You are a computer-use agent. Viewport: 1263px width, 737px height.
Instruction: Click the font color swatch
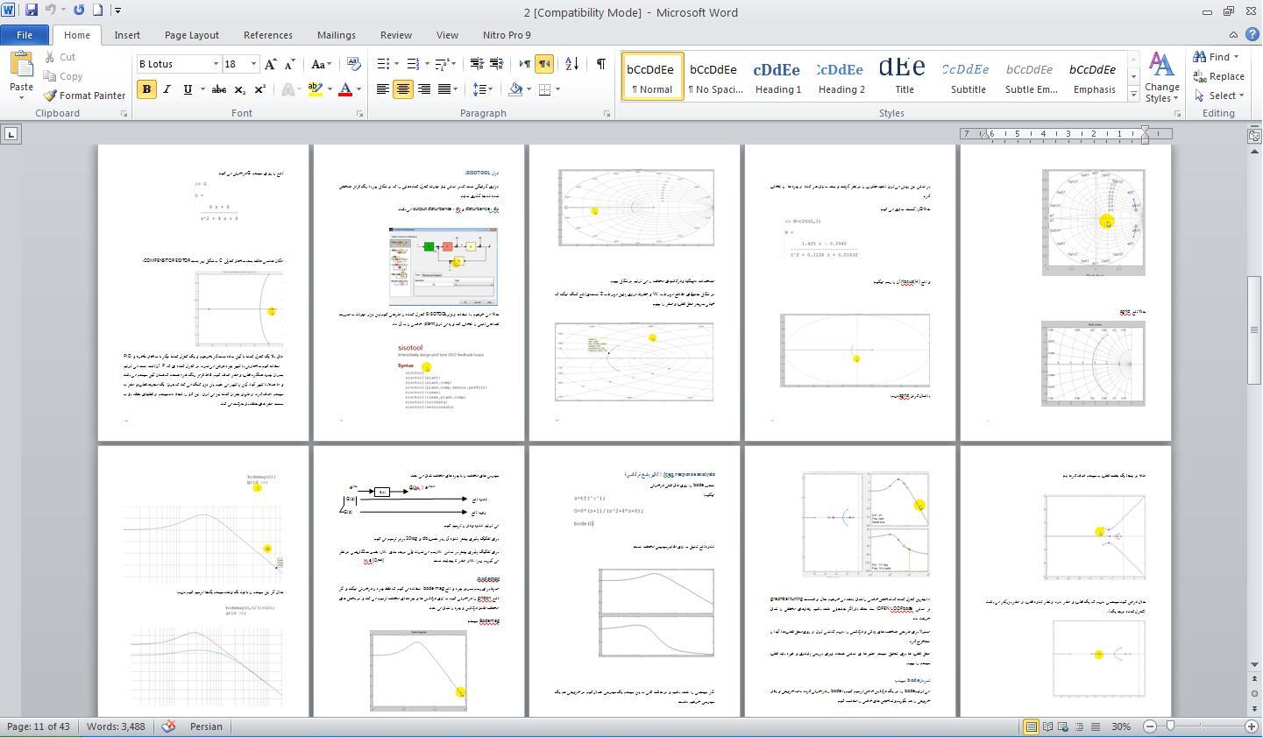tap(345, 89)
